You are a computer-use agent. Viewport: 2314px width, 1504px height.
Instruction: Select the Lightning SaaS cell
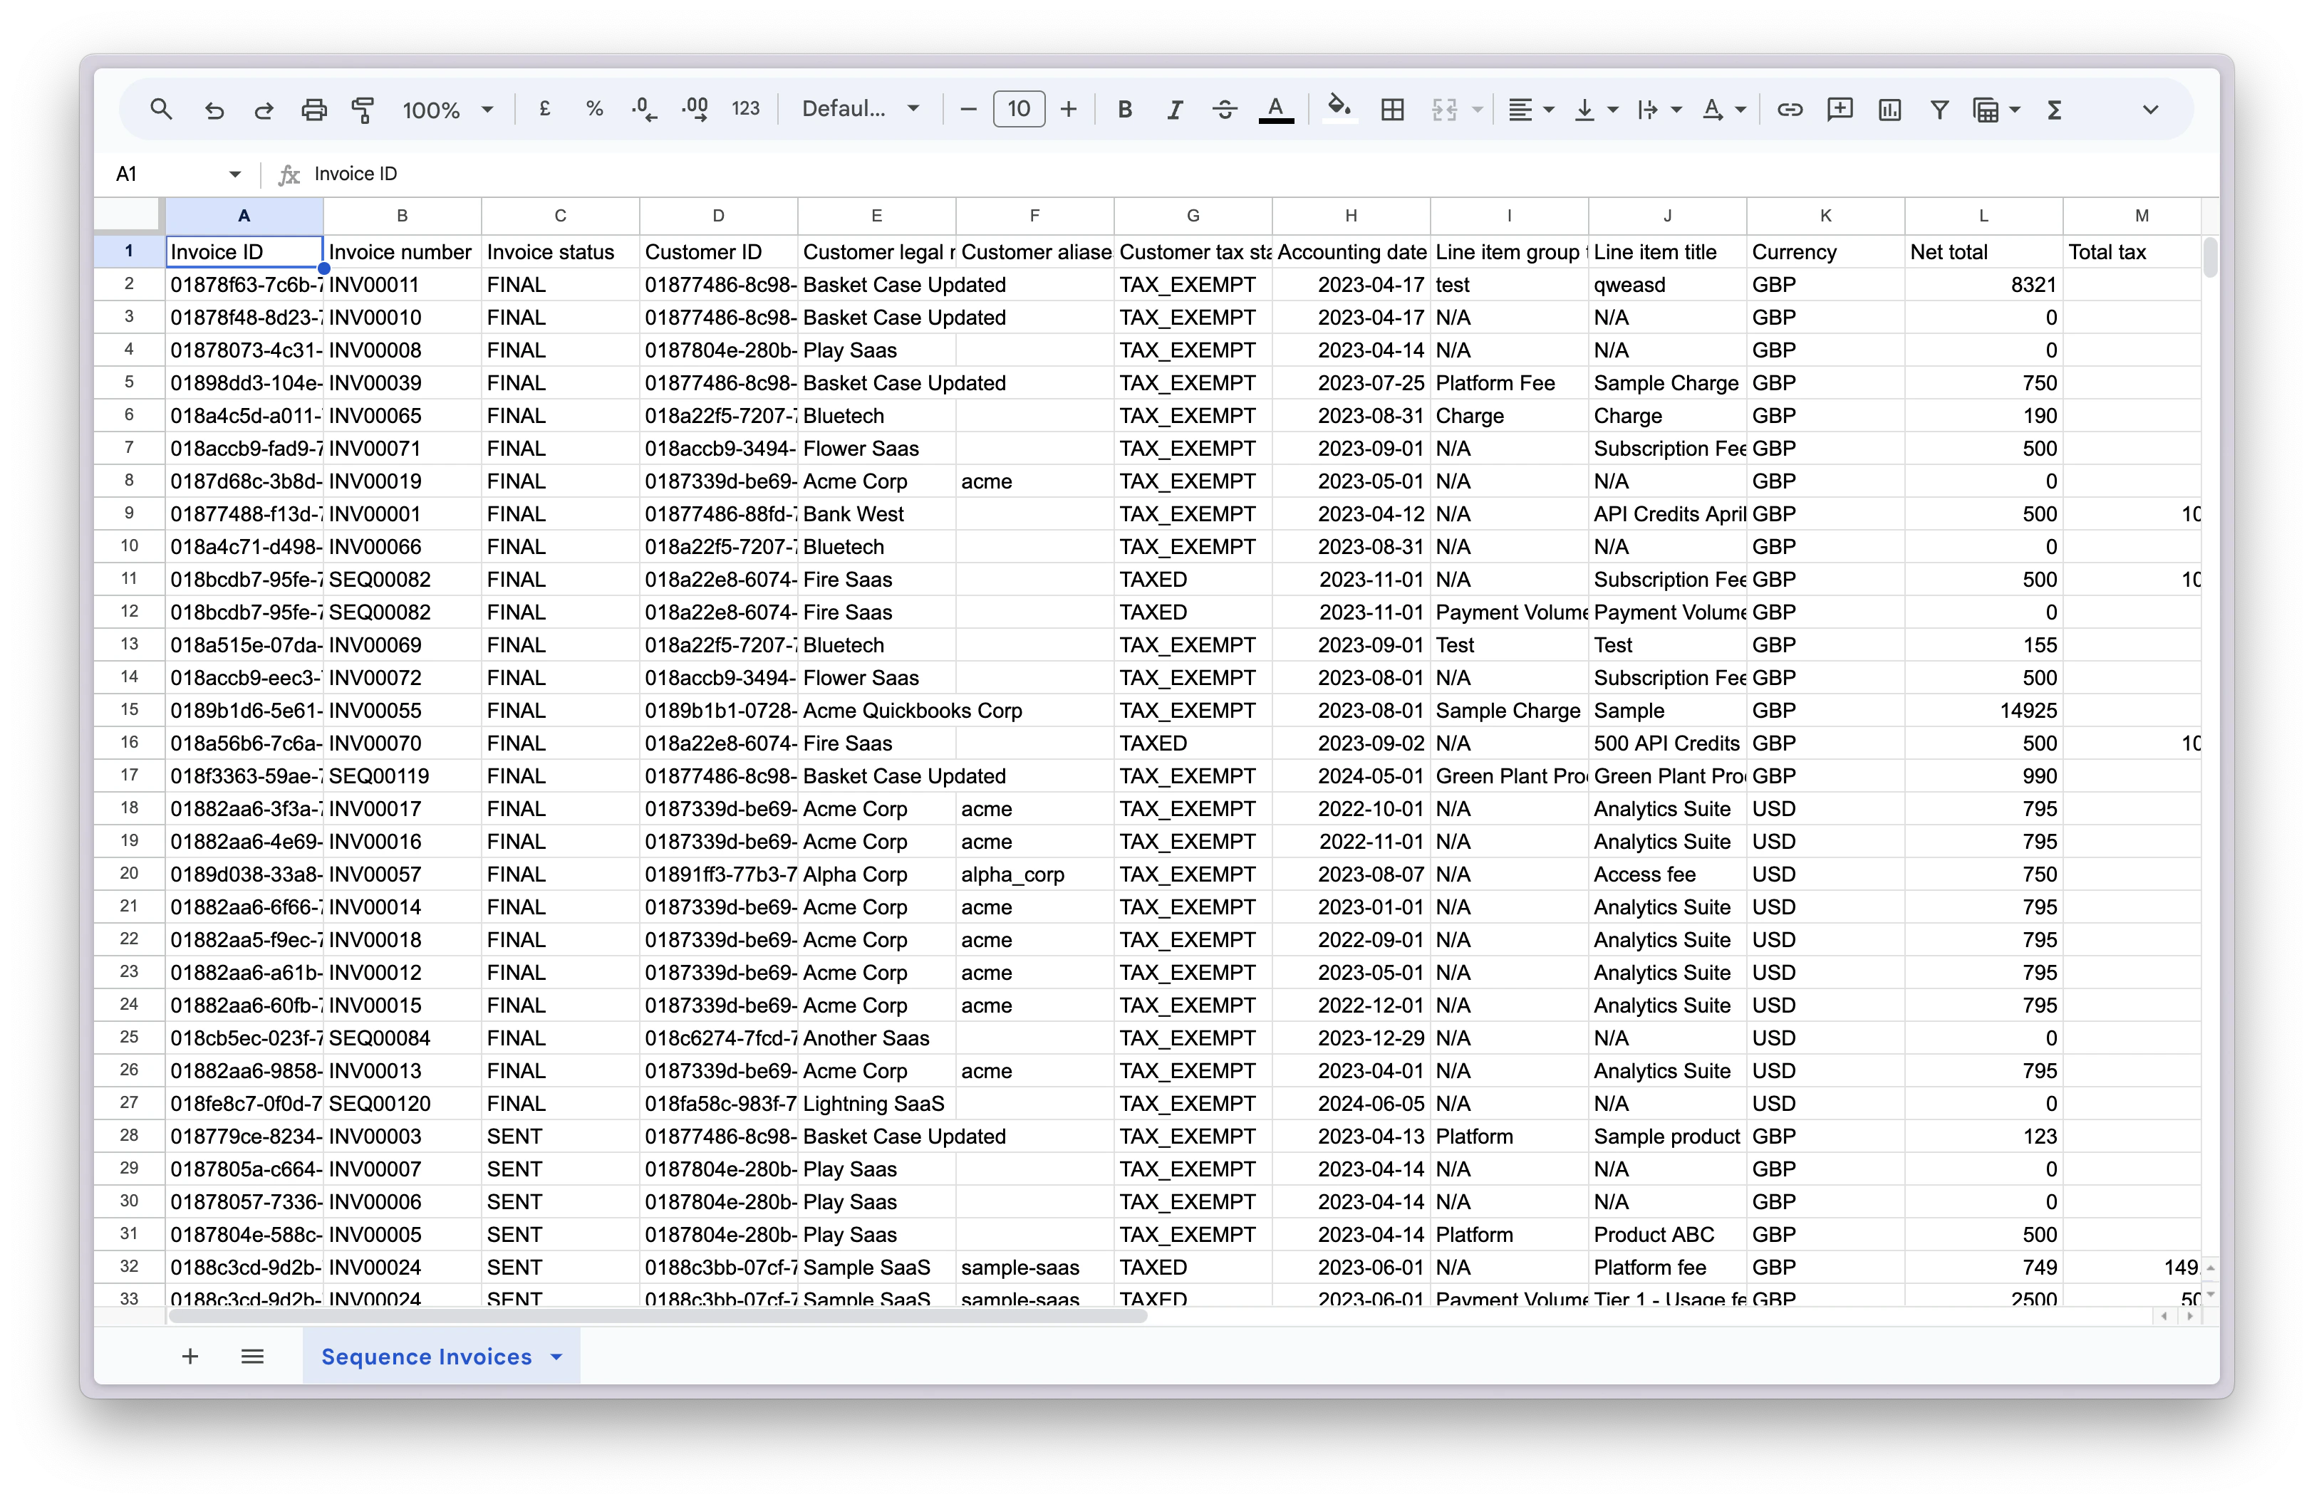[x=877, y=1104]
